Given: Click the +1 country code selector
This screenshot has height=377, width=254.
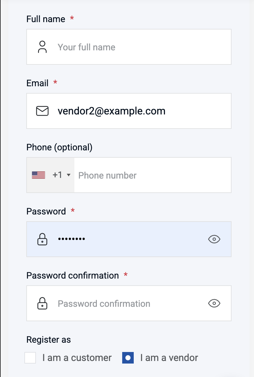Looking at the screenshot, I should 57,175.
